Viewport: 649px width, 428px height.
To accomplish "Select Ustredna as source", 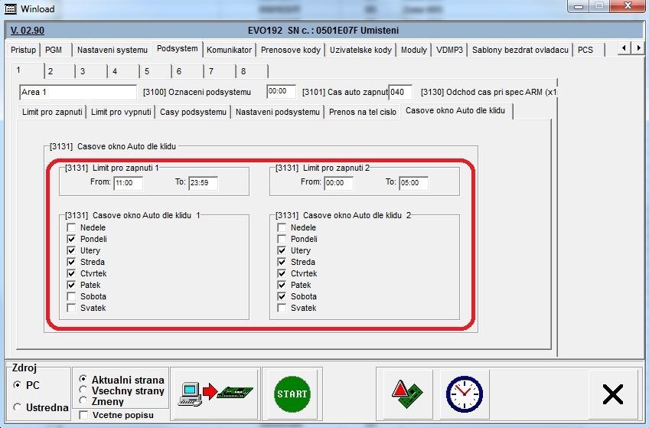I will click(18, 407).
